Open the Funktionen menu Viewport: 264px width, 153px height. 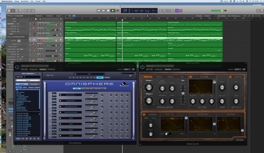50,16
